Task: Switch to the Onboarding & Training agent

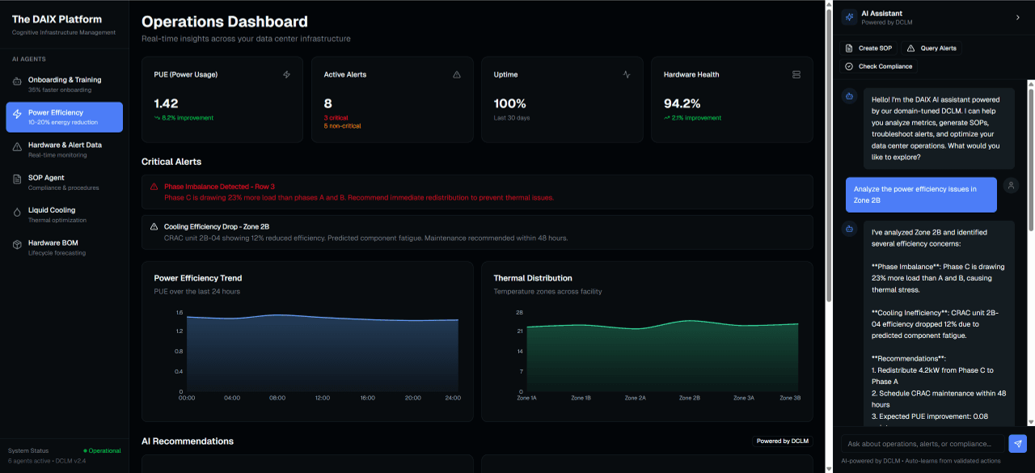Action: (64, 84)
